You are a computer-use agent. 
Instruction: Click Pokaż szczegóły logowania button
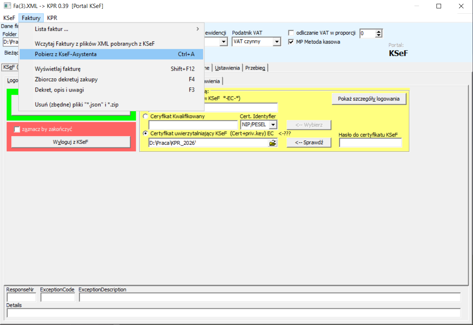point(369,99)
